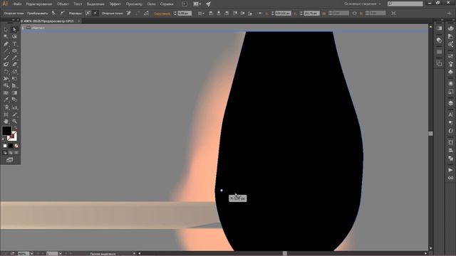456x256 pixels.
Task: Click the corner radius value field
Action: (x=185, y=14)
